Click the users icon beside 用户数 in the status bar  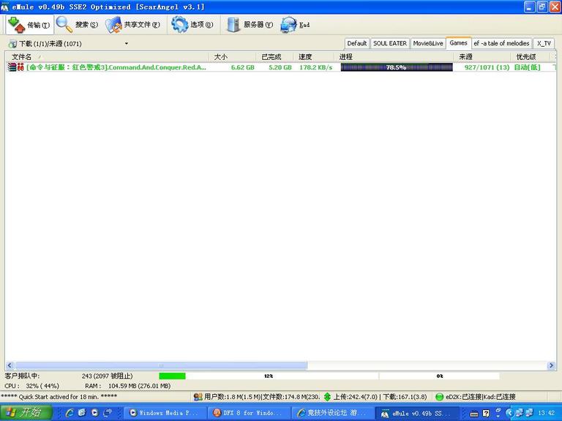point(198,397)
